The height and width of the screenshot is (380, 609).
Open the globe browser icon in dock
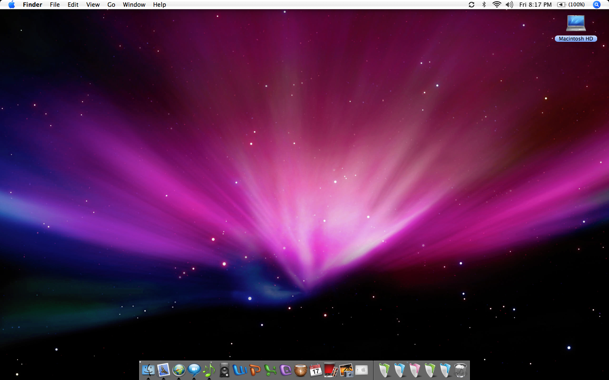coord(179,370)
